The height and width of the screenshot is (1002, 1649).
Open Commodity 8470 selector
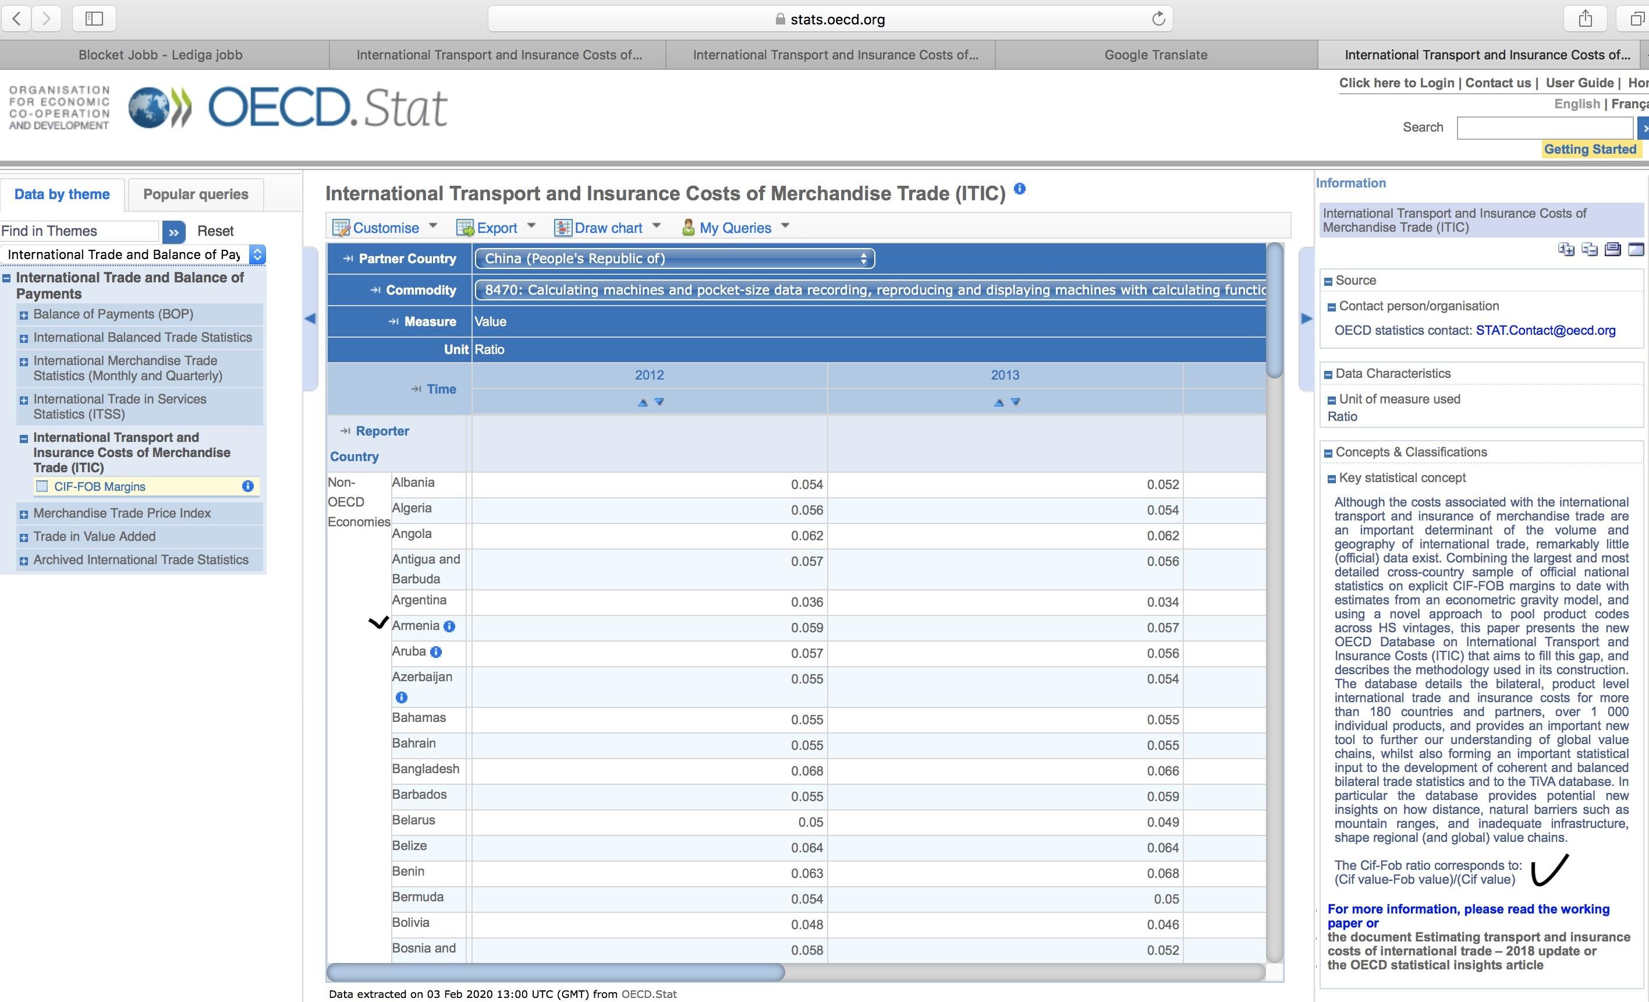pos(870,290)
